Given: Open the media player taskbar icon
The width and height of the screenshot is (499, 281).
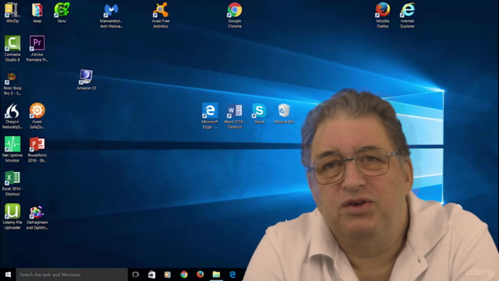Looking at the screenshot, I should (168, 274).
